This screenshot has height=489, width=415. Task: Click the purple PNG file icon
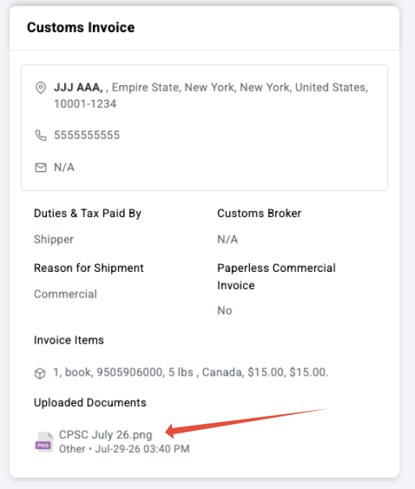44,442
